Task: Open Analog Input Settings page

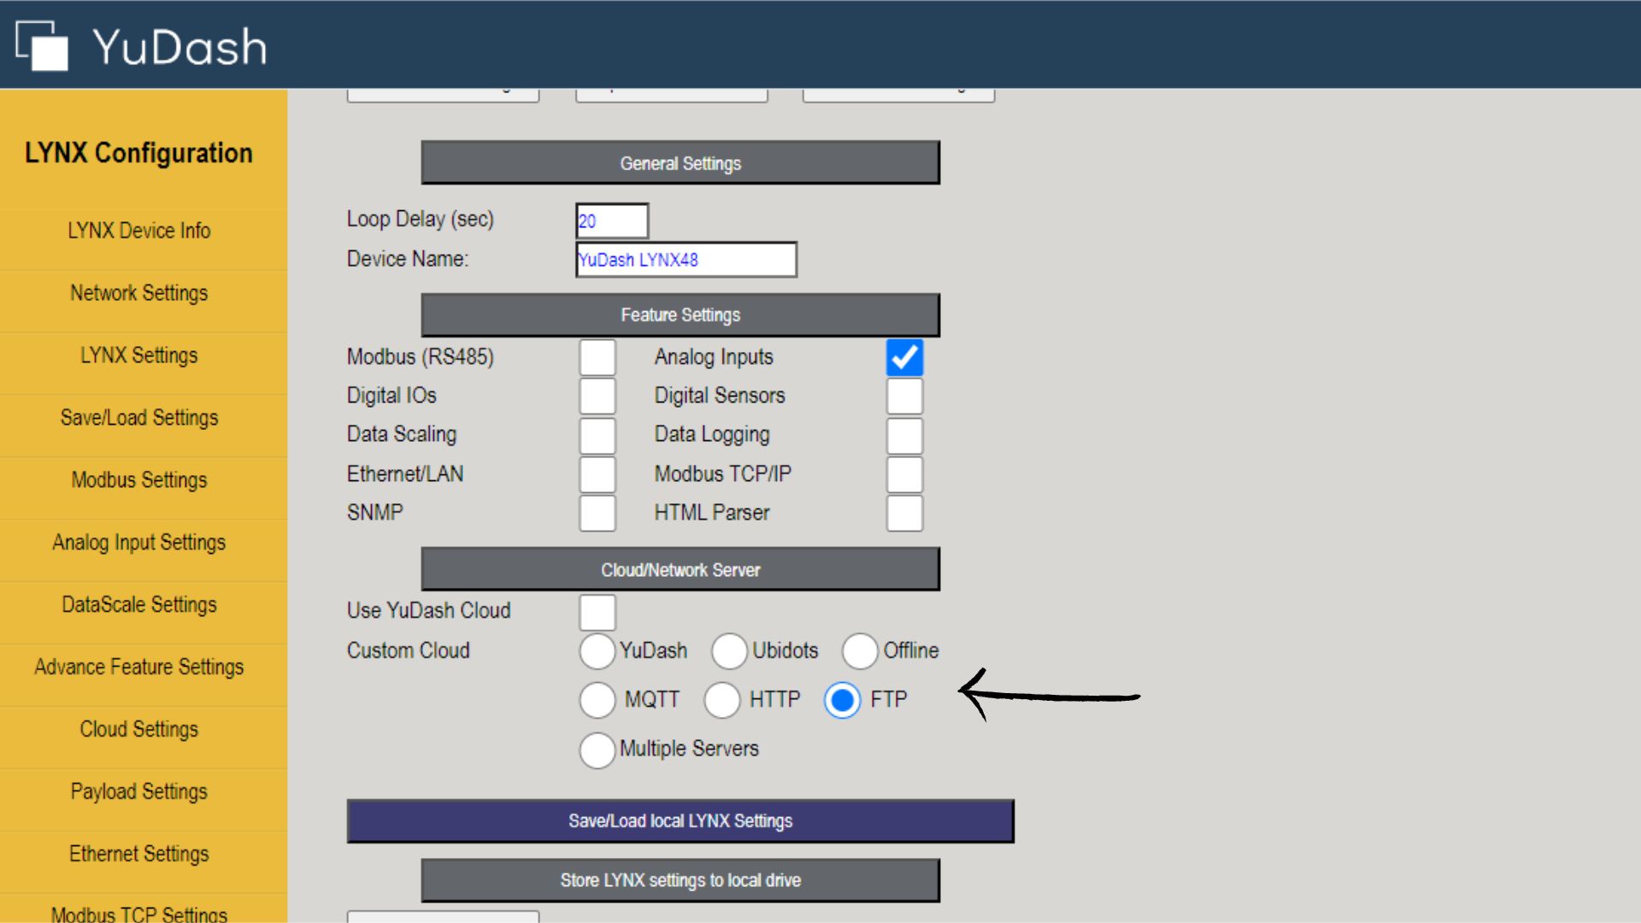Action: [139, 543]
